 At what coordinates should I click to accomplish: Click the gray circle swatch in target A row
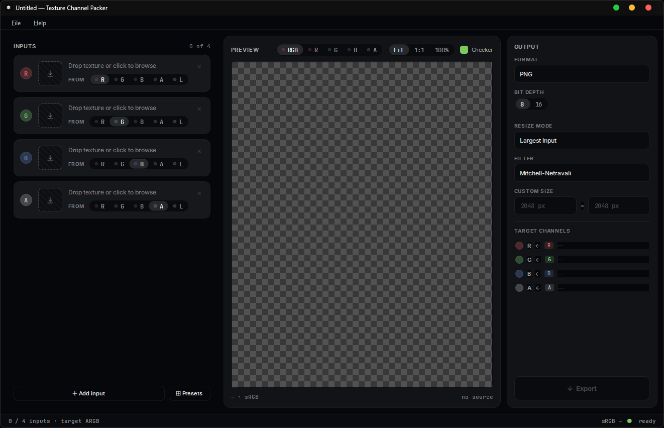(519, 288)
